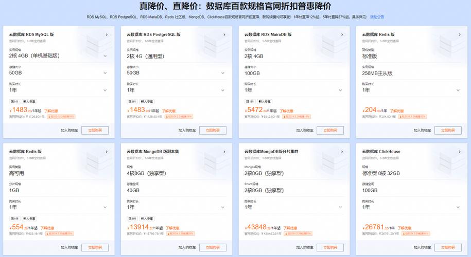Click 2核 4G (通用型) PostgreSQL spec value
Image resolution: width=471 pixels, height=257 pixels.
145,56
